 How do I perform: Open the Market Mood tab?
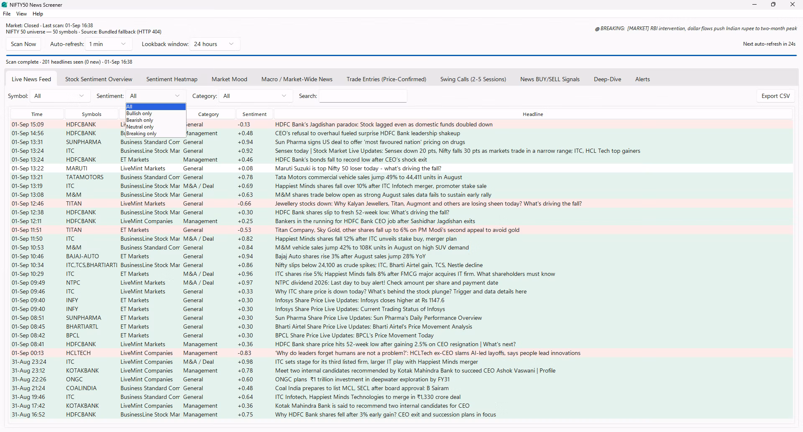tap(229, 79)
